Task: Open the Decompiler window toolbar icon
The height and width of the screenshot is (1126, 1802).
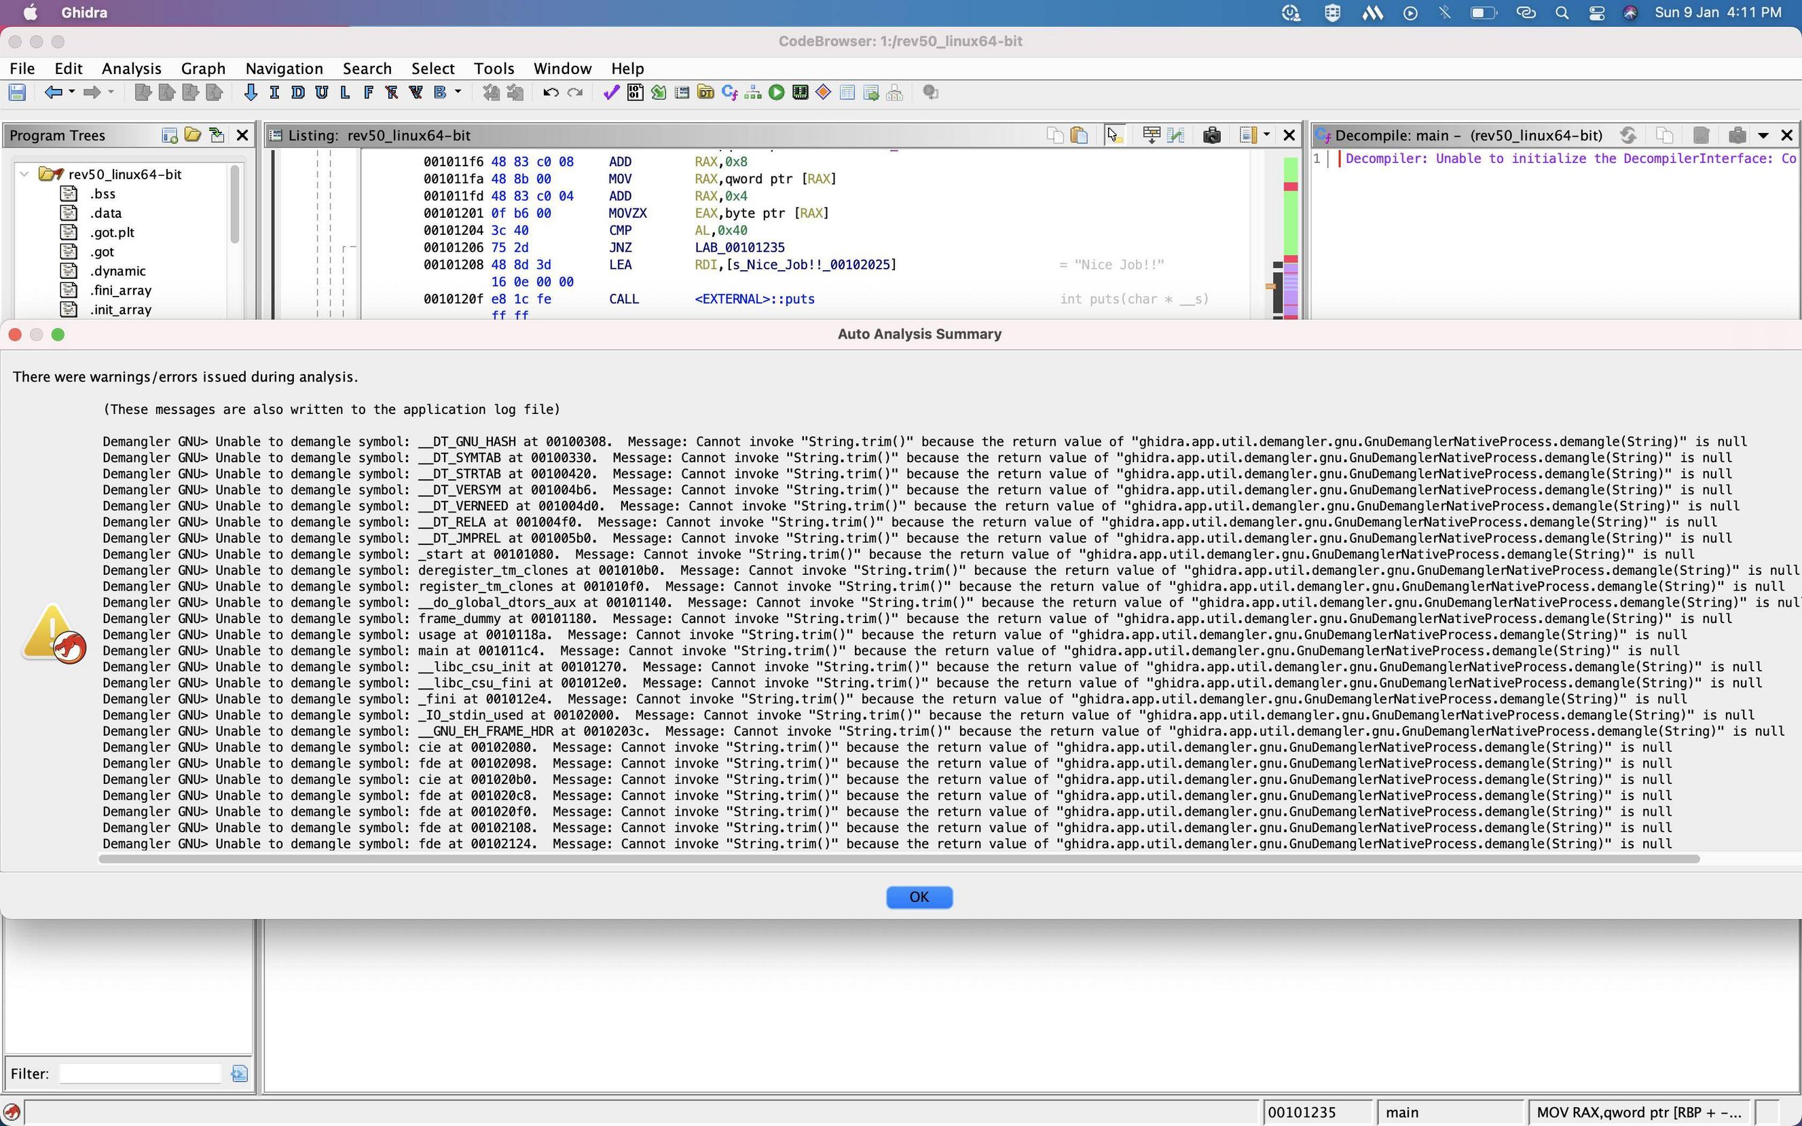Action: point(729,92)
